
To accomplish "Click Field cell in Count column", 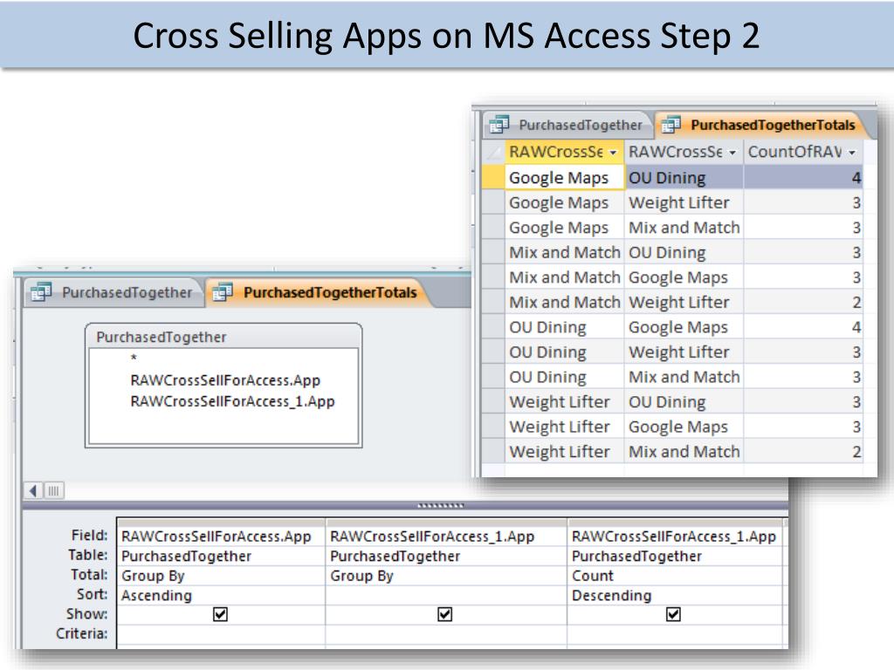I will (677, 537).
